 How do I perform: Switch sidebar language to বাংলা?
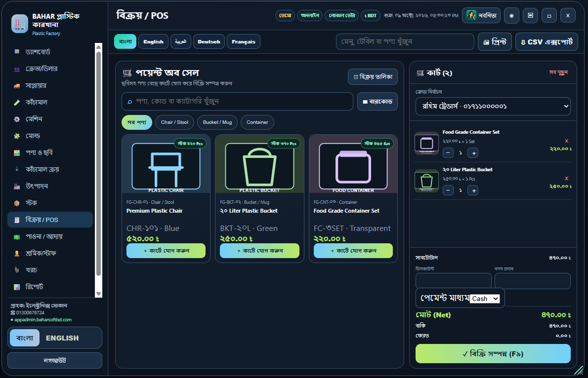tap(25, 338)
